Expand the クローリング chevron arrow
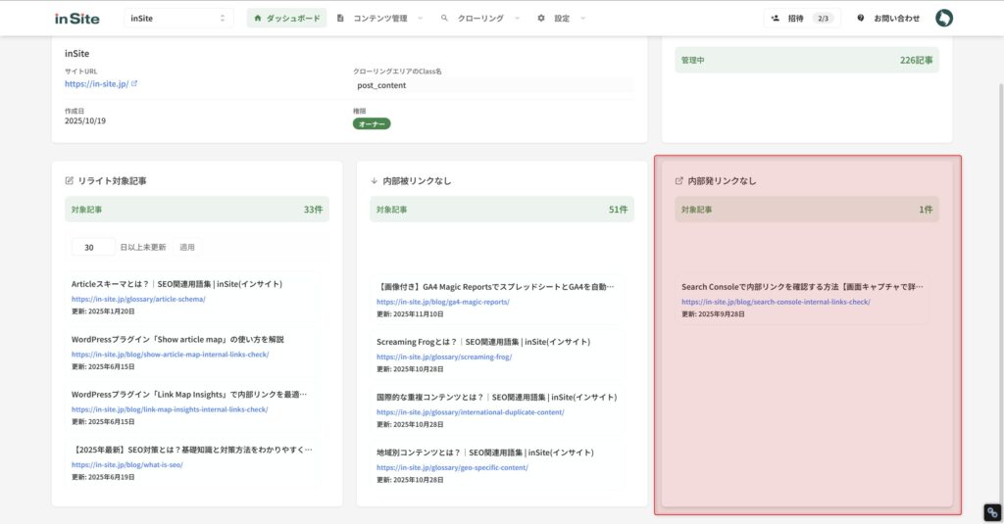 pyautogui.click(x=517, y=19)
